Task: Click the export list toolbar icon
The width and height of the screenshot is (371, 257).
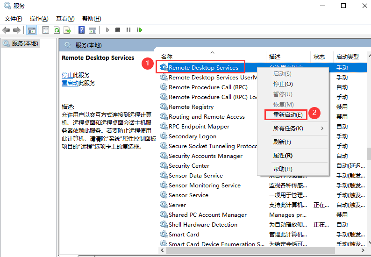Action: [67, 30]
